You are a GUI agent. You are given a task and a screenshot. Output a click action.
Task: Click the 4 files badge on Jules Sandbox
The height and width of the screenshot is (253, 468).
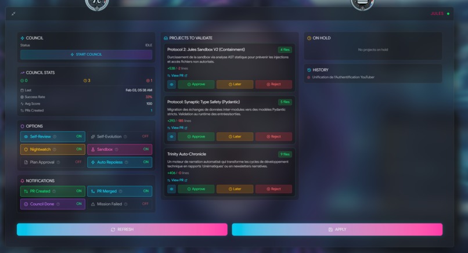pos(285,50)
